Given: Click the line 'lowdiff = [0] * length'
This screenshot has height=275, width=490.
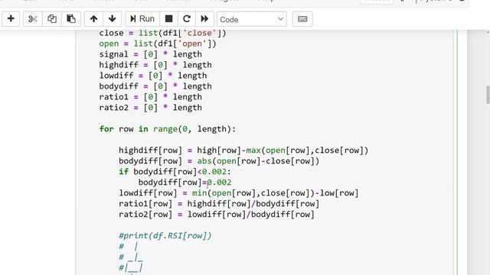Looking at the screenshot, I should point(153,76).
